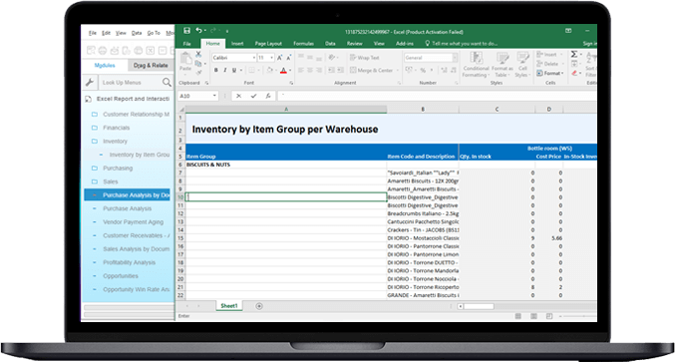Screen dimensions: 675x362
Task: Open Cell Styles gallery
Action: 522,64
